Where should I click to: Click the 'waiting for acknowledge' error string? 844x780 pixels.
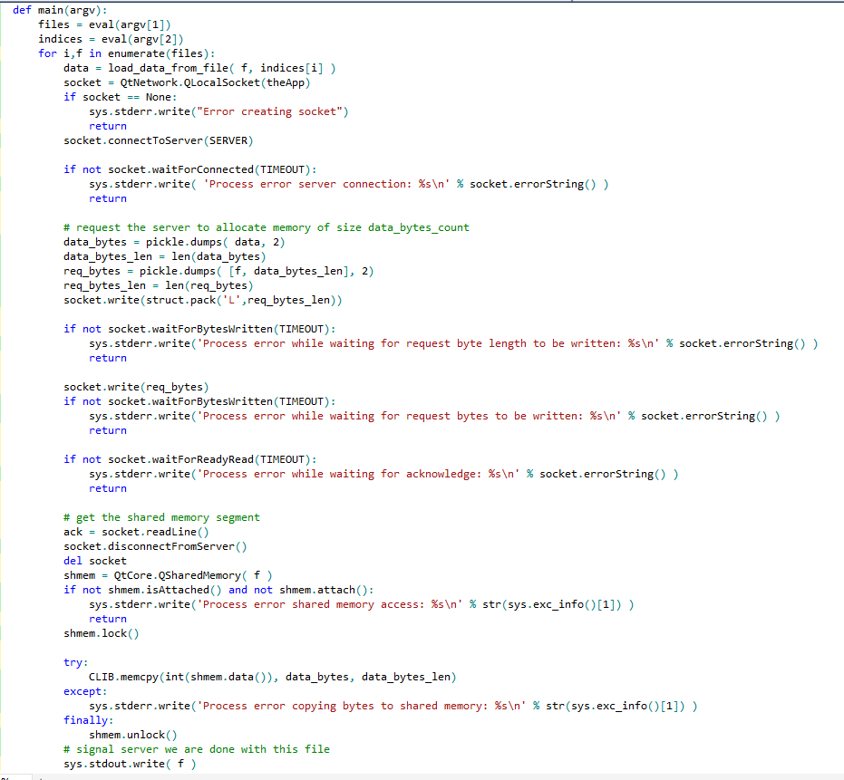[x=358, y=474]
